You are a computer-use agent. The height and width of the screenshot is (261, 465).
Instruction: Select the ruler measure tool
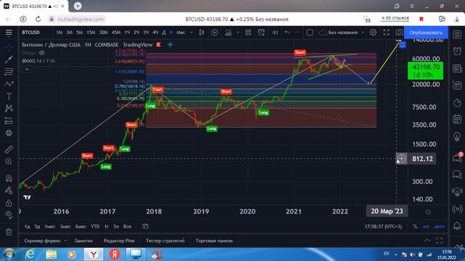[x=9, y=149]
